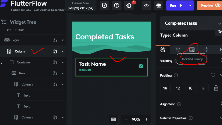Open the help question mark icon
222x125 pixels.
click(117, 5)
